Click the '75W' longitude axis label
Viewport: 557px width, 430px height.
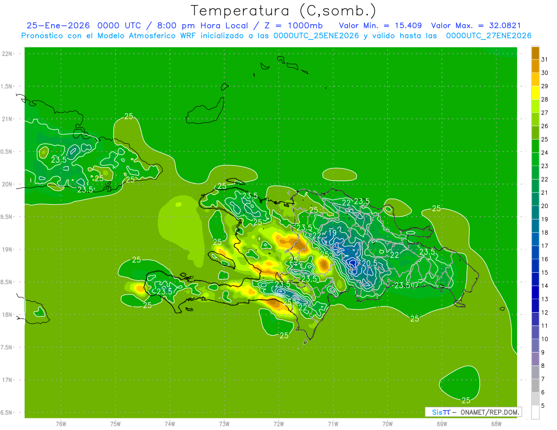click(116, 424)
